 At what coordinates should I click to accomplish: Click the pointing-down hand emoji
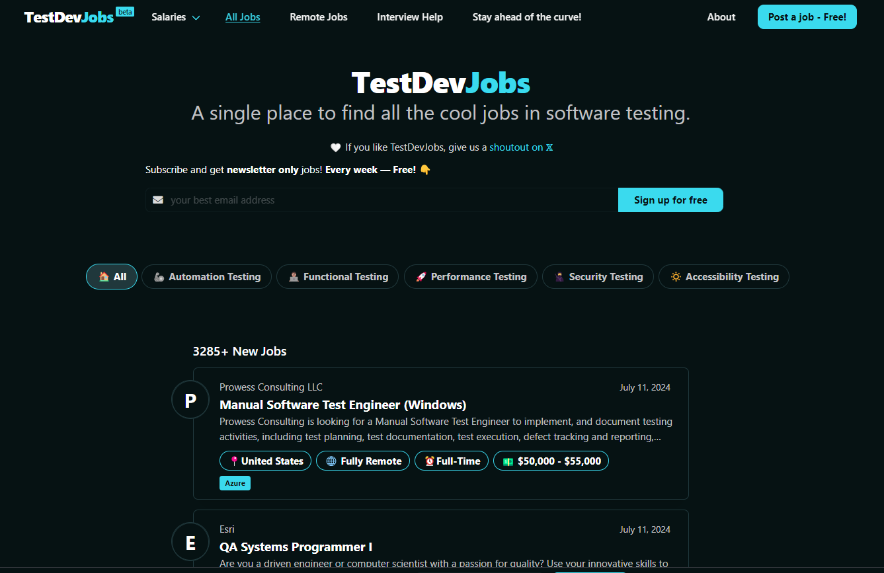425,170
